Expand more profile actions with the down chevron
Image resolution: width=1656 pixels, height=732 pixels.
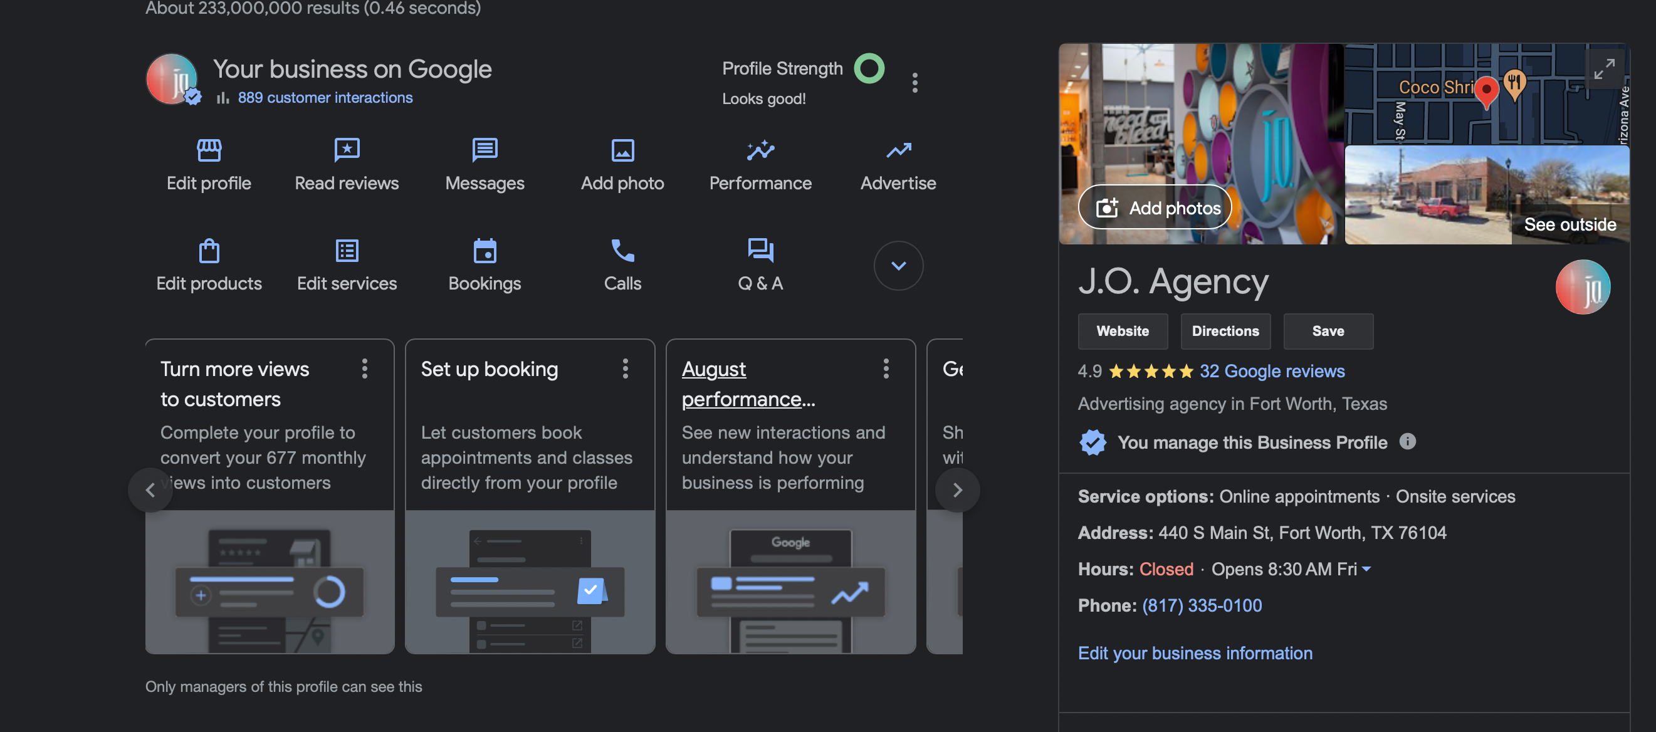[898, 266]
